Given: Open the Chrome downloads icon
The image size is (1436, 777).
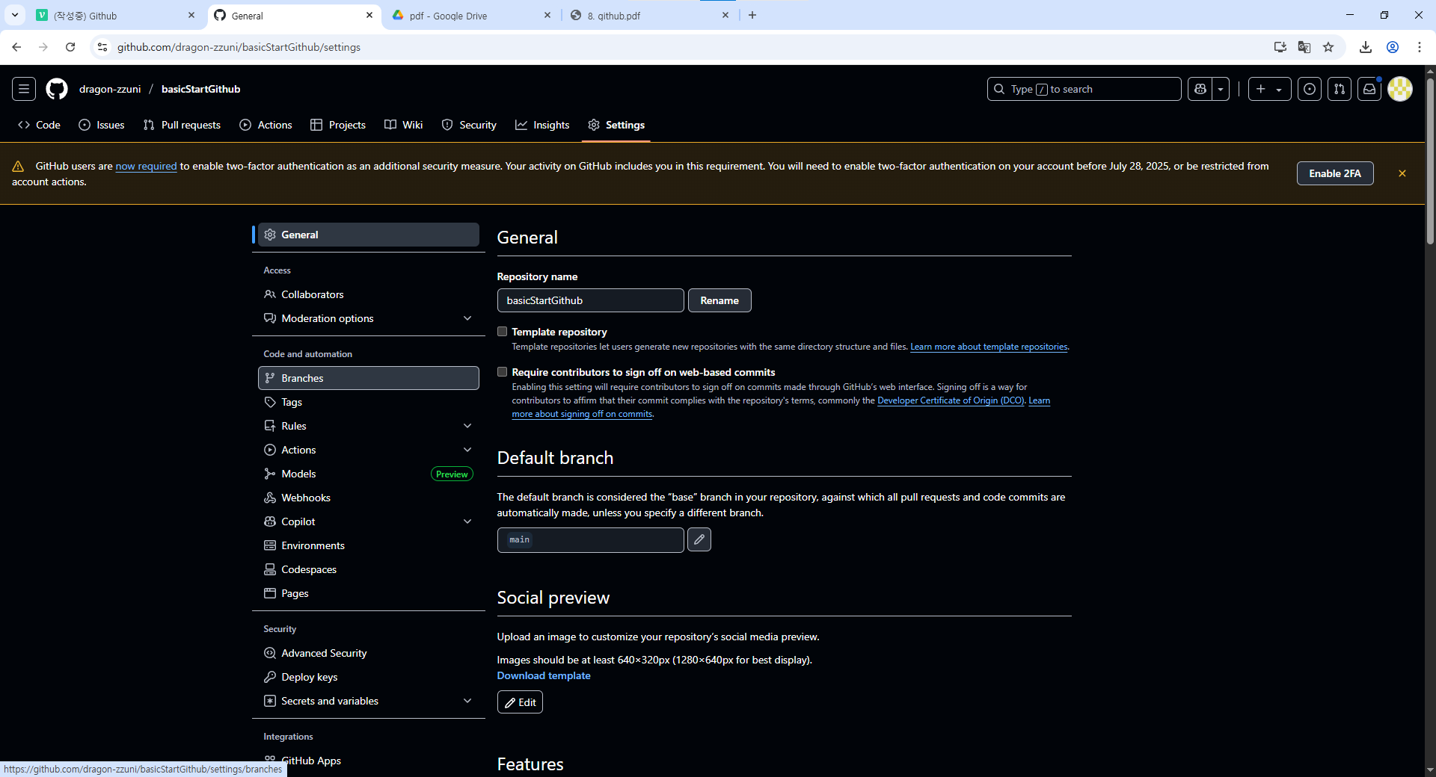Looking at the screenshot, I should pyautogui.click(x=1366, y=47).
